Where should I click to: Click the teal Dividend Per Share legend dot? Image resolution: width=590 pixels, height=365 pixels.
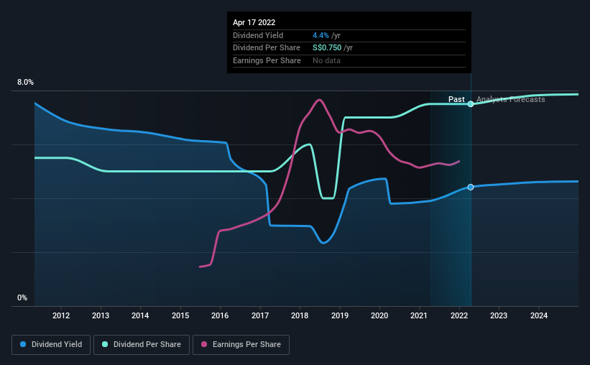(x=105, y=344)
